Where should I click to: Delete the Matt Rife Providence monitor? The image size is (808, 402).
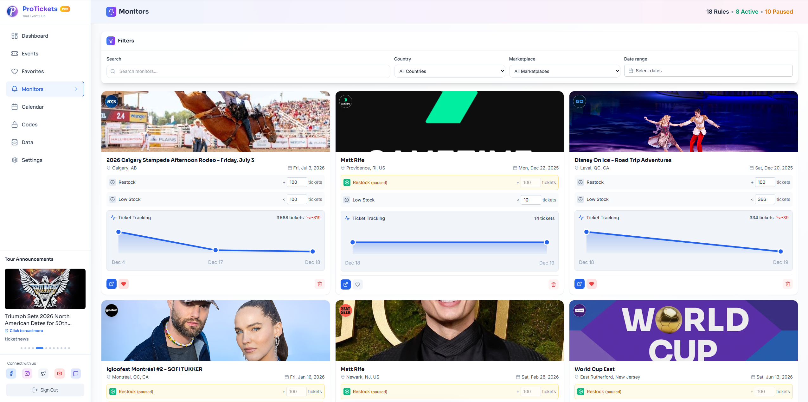(x=553, y=284)
